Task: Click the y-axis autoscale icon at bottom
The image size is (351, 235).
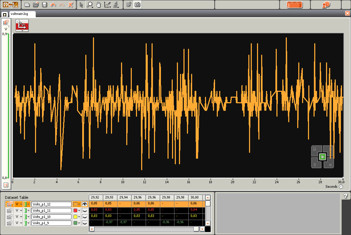Action: pos(6,185)
